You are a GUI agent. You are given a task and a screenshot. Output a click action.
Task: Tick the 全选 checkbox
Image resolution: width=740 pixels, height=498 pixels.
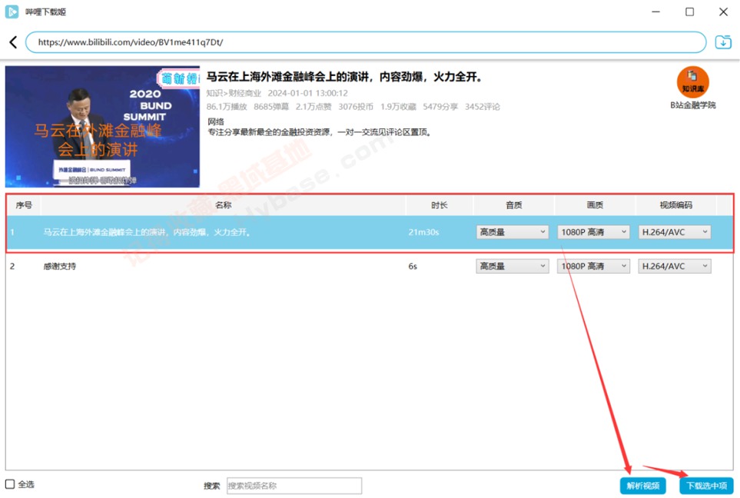pos(10,484)
